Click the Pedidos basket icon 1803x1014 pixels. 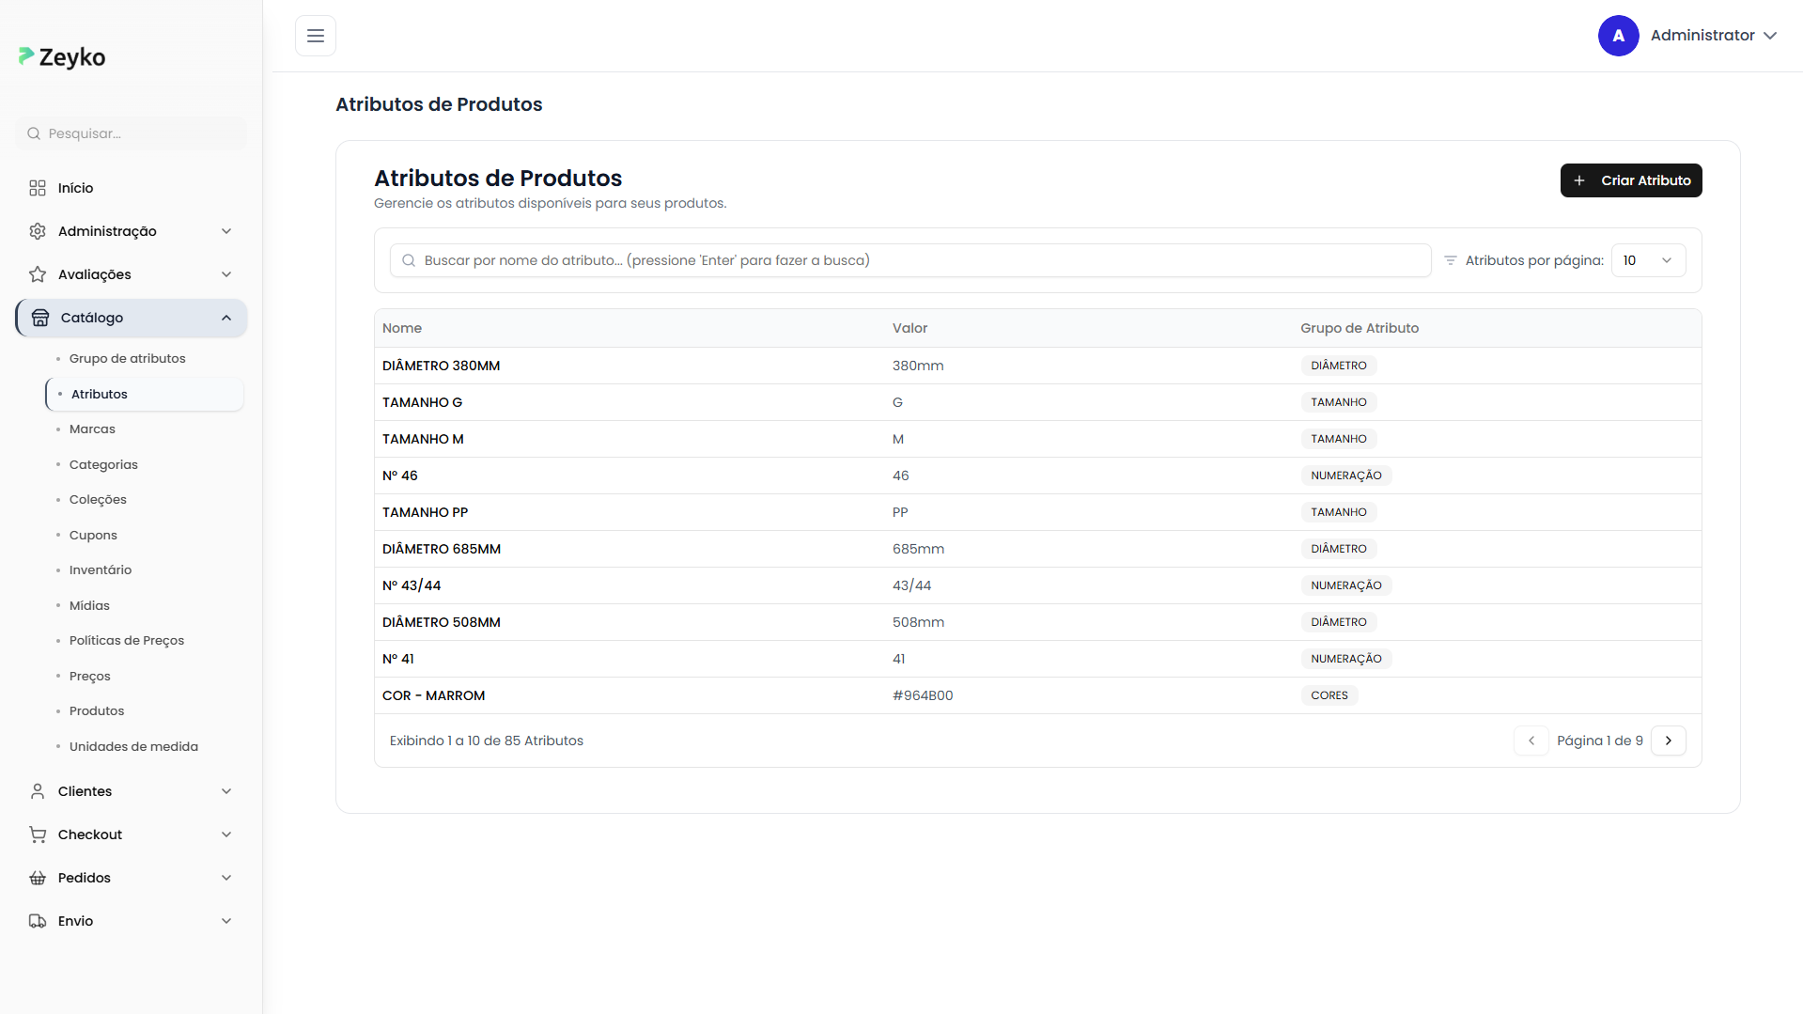point(38,878)
